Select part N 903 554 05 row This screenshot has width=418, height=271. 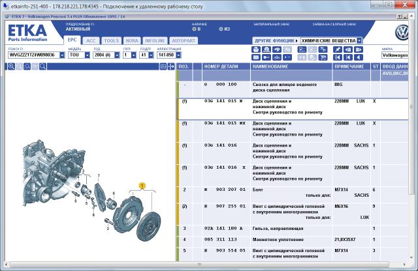[293, 253]
